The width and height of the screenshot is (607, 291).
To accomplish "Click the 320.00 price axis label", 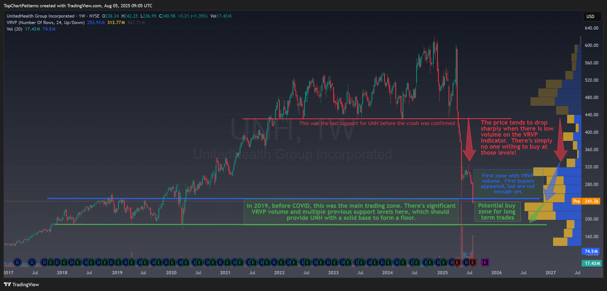I will (591, 167).
